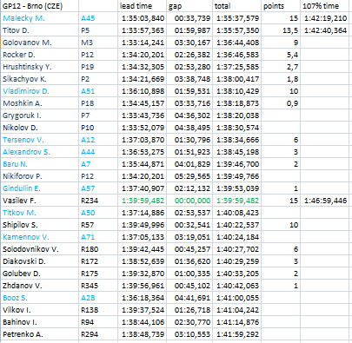Select Petrenko A. total 1:41:59,292

(236, 334)
